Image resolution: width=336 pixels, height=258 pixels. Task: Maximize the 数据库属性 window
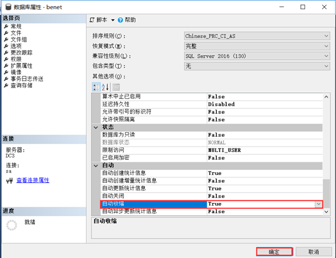(303, 7)
